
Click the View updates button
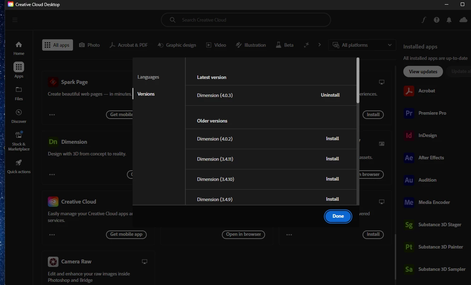click(x=423, y=72)
